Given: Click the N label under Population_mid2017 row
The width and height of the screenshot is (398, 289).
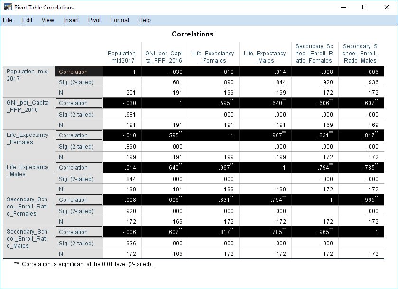Looking at the screenshot, I should pos(79,92).
